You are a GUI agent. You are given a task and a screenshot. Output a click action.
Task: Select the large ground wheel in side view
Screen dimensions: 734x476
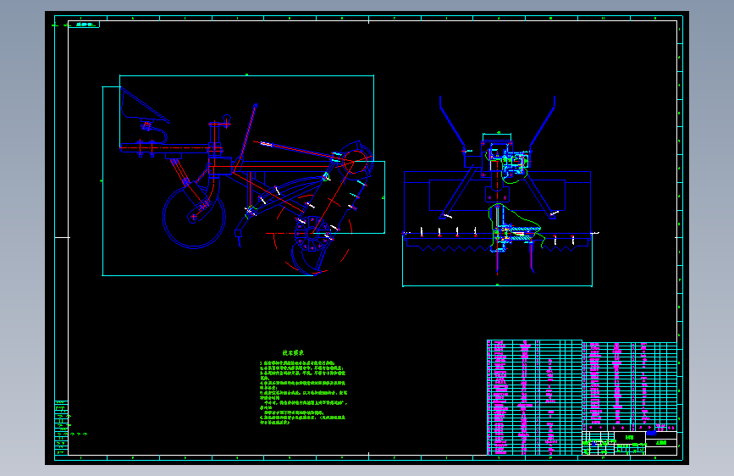pos(194,217)
